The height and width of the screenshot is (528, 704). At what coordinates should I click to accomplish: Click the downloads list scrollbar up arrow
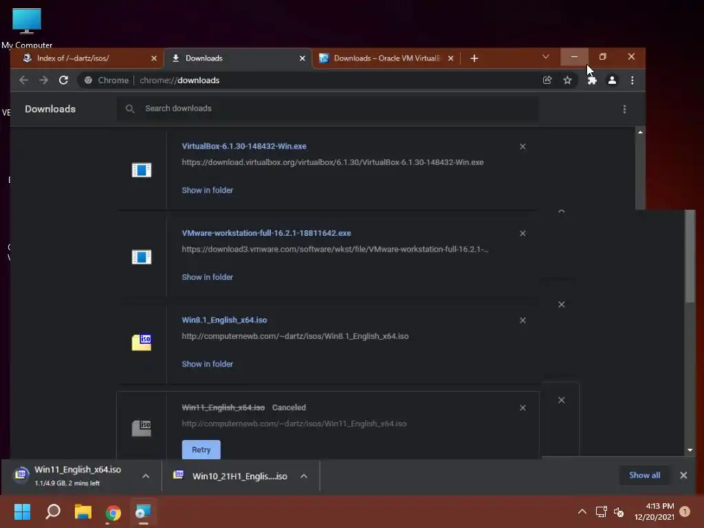[x=640, y=132]
